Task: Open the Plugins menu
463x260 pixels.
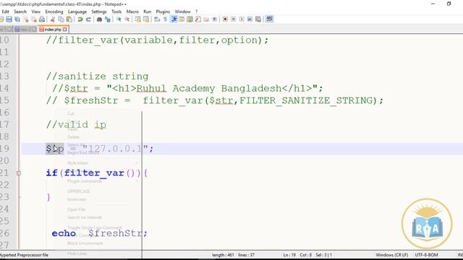Action: [x=163, y=12]
